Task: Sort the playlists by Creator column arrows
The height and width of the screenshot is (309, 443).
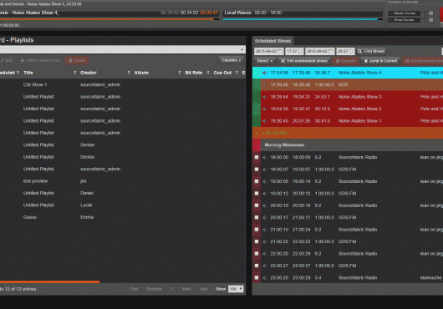Action: (129, 73)
